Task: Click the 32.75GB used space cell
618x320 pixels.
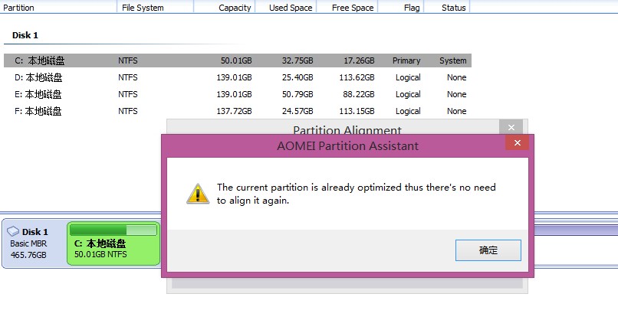Action: [x=297, y=60]
